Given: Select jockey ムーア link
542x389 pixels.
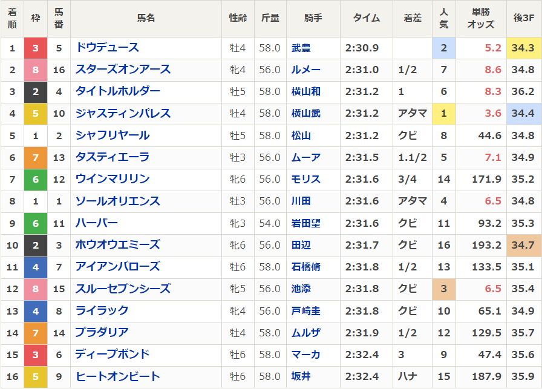Looking at the screenshot, I should [x=306, y=157].
